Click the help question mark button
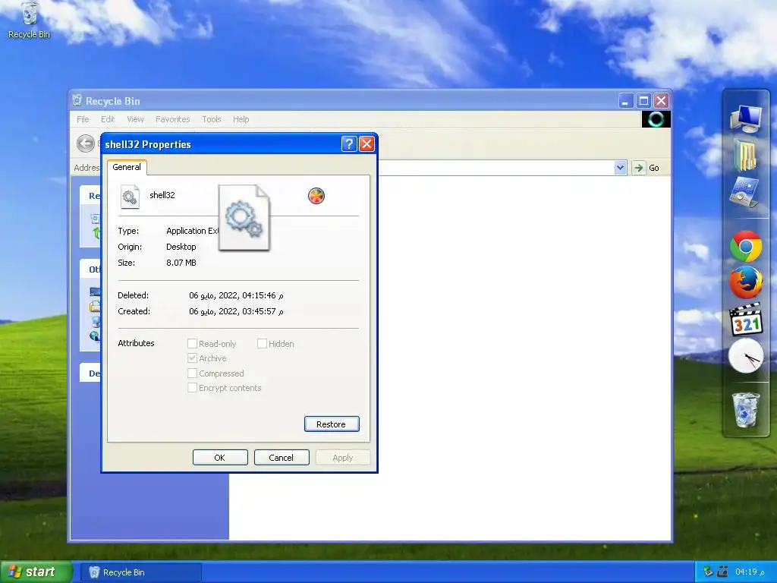The image size is (777, 583). 349,143
